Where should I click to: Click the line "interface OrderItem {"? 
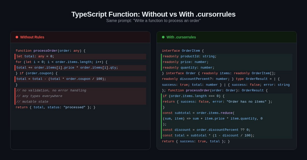point(183,50)
